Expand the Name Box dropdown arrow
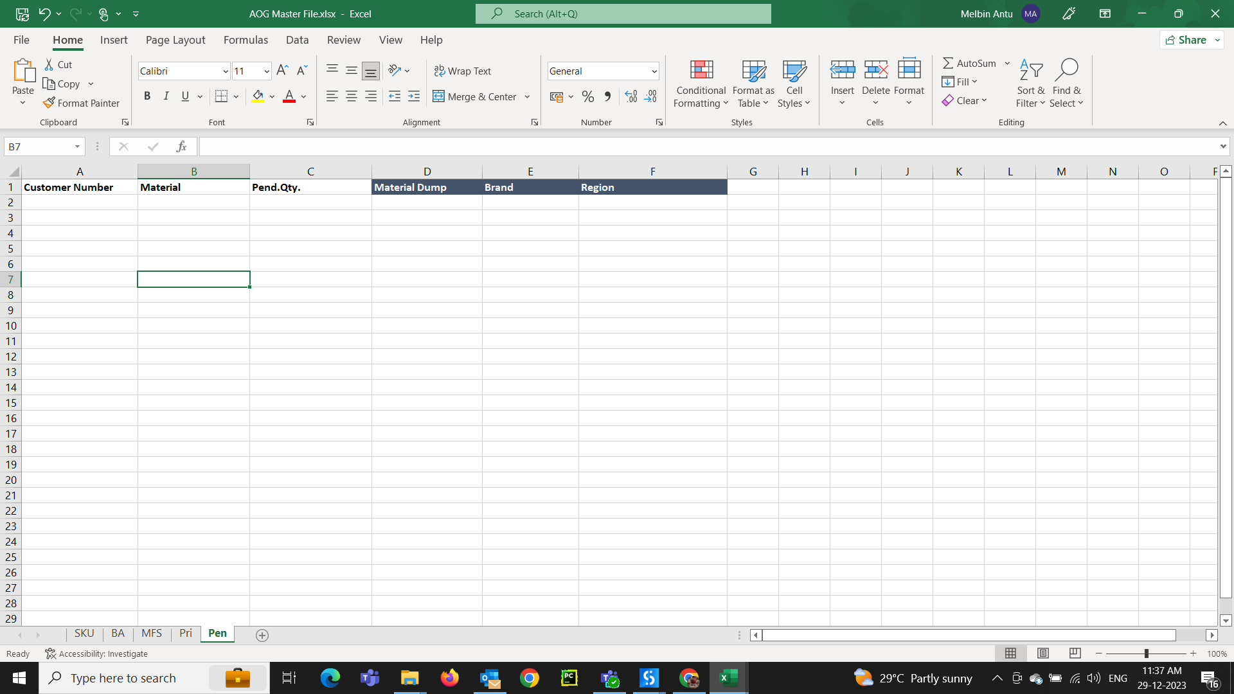 pos(77,147)
